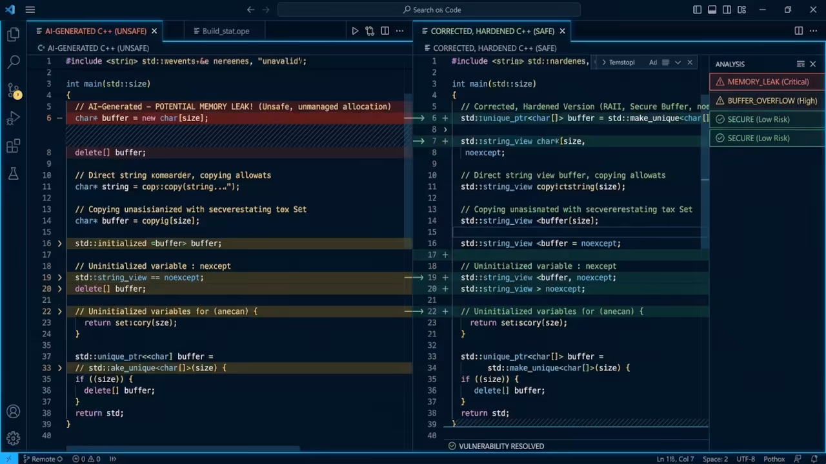Click the VS Code logo icon
The height and width of the screenshot is (464, 826).
click(x=10, y=10)
